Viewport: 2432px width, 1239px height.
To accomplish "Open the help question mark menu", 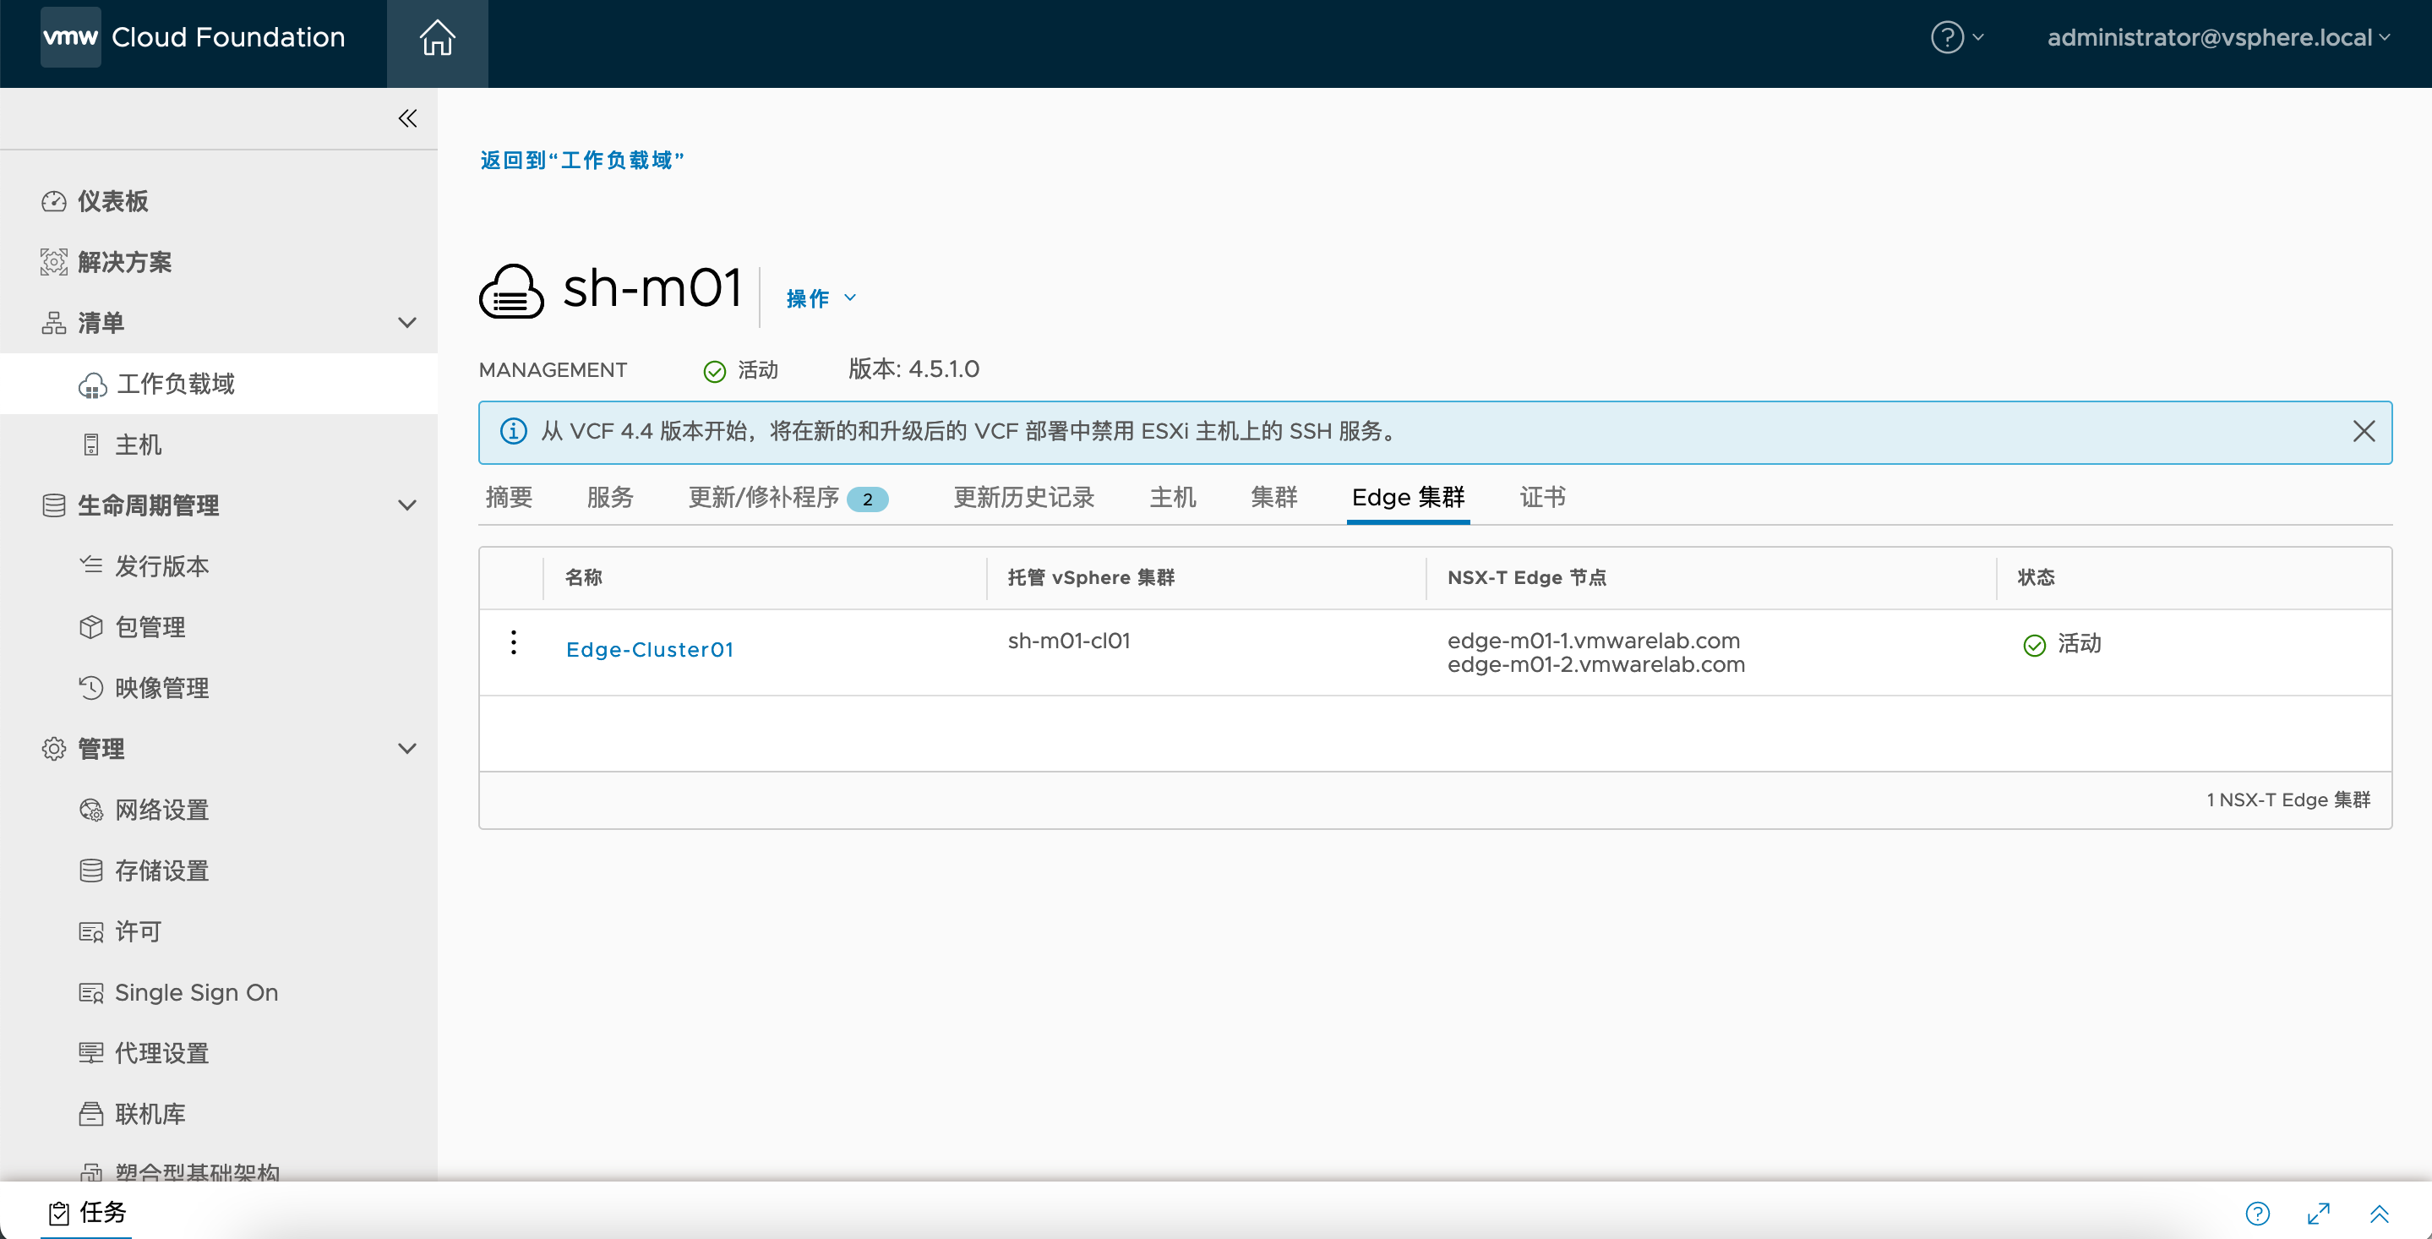I will click(x=1947, y=38).
